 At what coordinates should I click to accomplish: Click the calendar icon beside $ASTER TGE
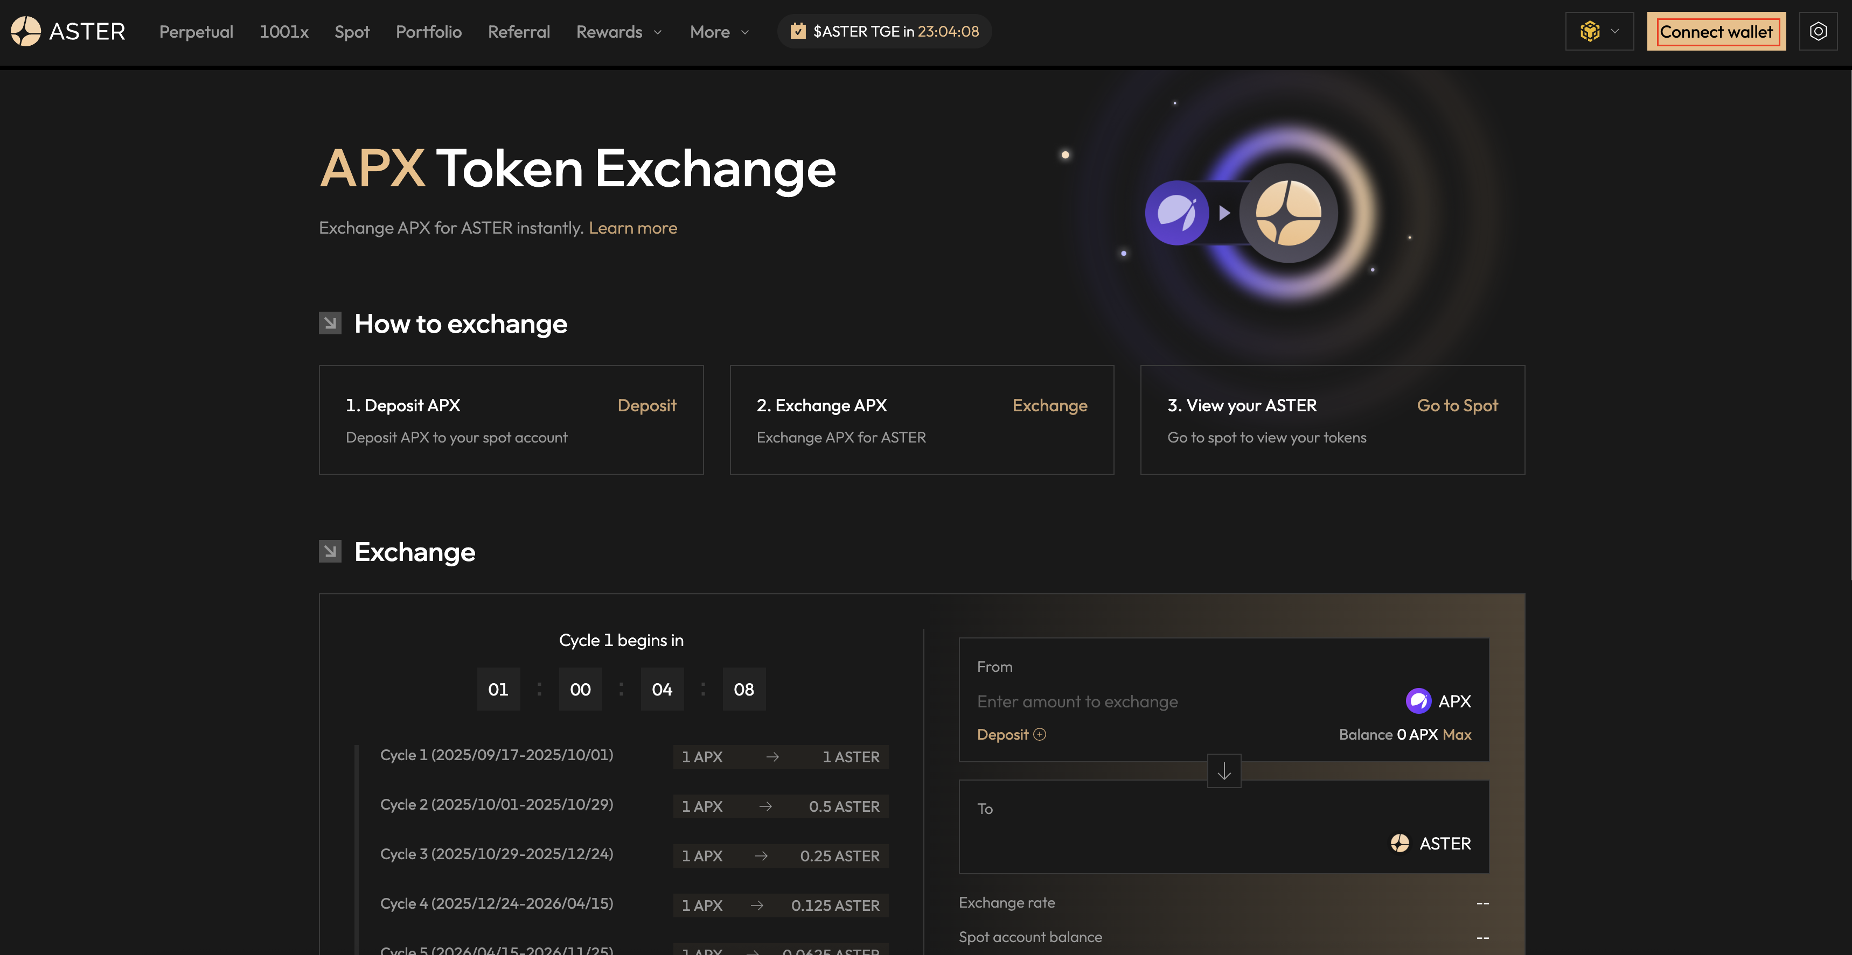point(797,32)
